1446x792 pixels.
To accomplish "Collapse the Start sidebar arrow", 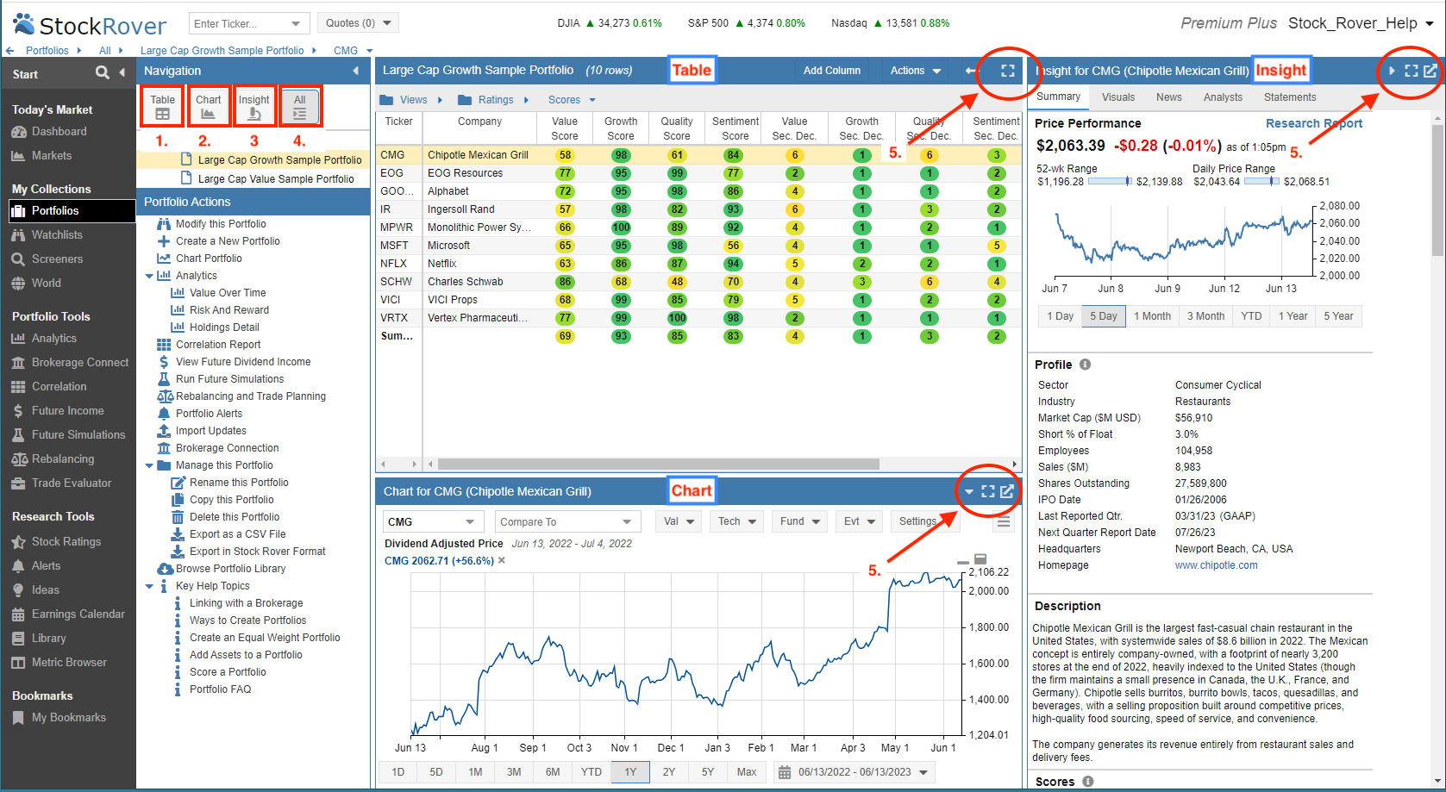I will click(122, 72).
